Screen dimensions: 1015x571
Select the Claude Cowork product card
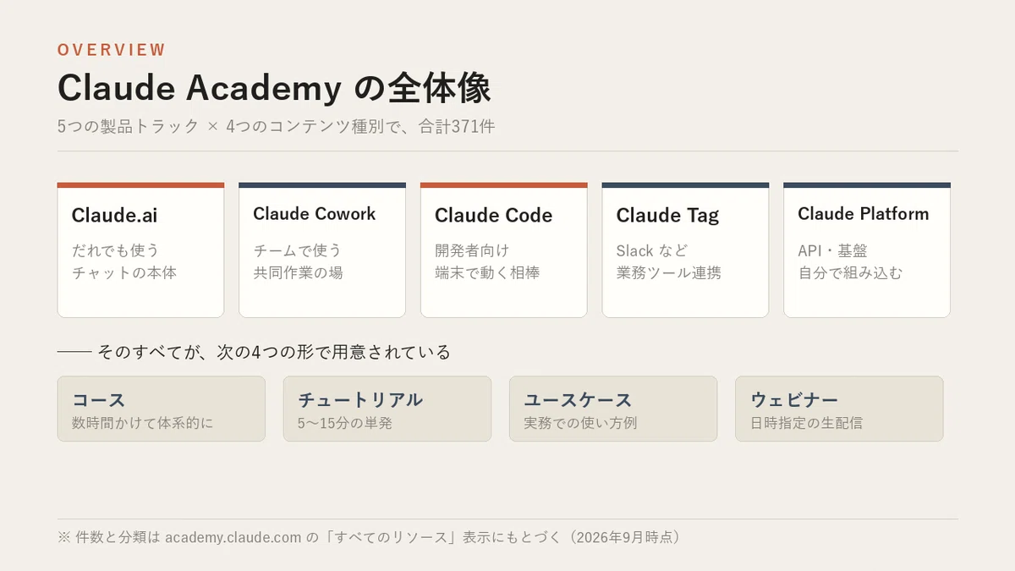[322, 250]
